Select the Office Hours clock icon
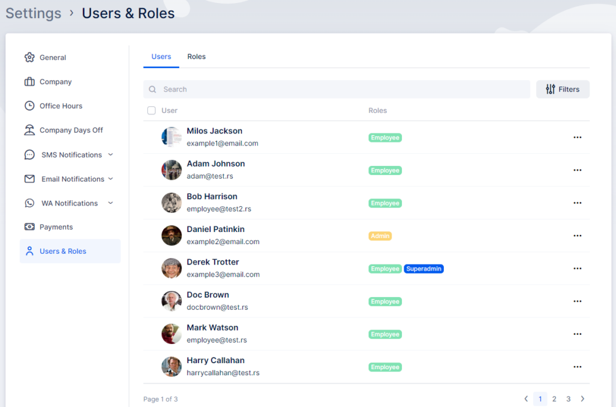This screenshot has height=407, width=616. pos(29,106)
